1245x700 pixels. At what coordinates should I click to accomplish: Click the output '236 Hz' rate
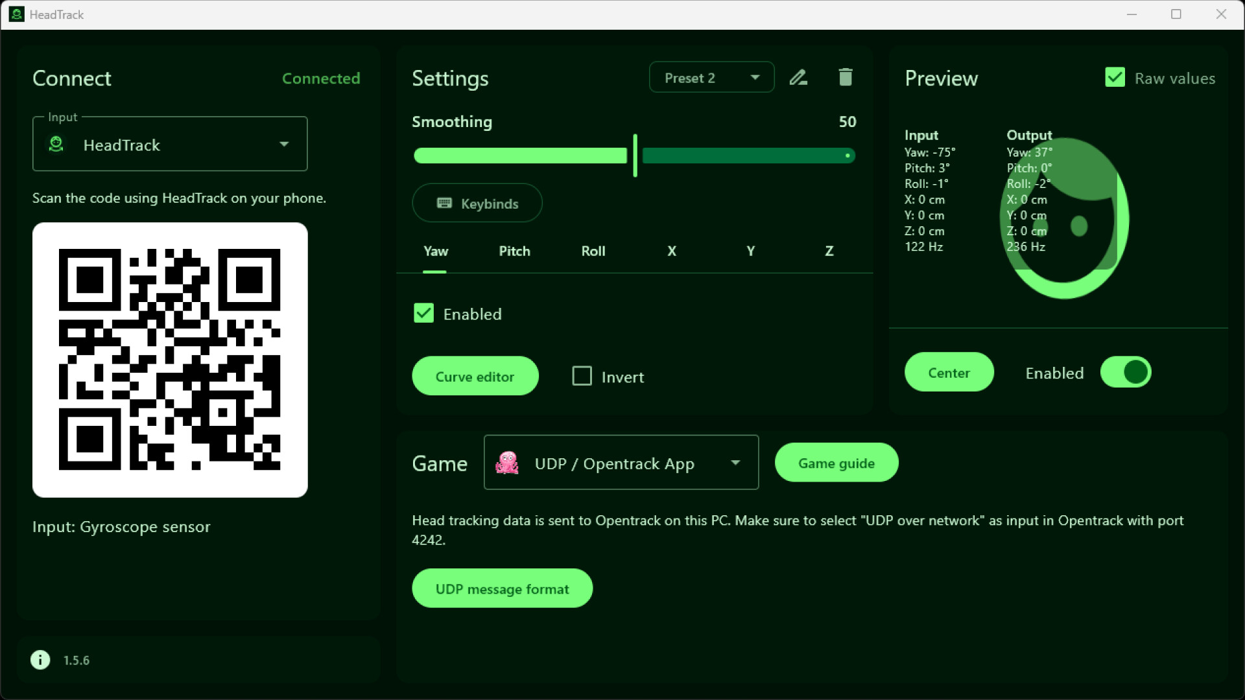(x=1026, y=247)
